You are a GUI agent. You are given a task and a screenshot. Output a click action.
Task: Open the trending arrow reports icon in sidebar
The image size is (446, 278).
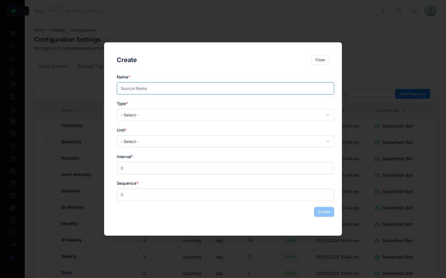(x=13, y=245)
